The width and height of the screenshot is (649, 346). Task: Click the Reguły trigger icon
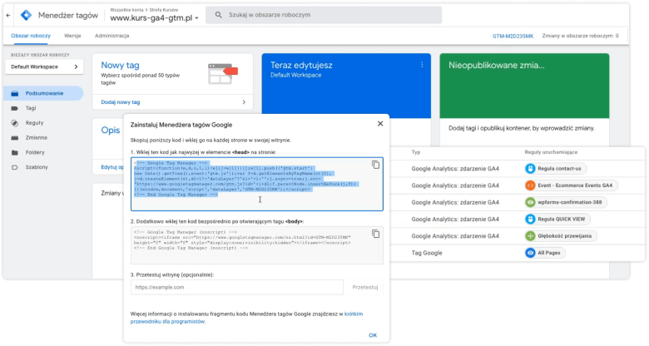click(14, 123)
